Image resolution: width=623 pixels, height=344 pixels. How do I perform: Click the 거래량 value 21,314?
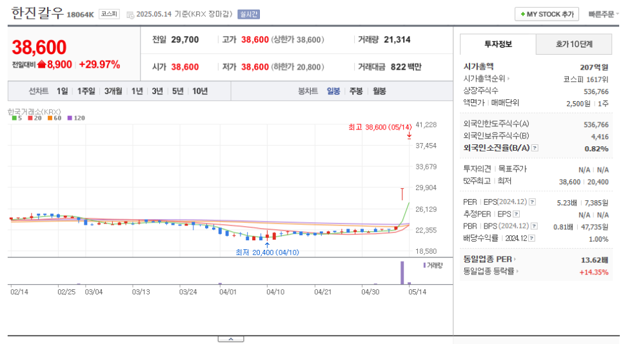pos(397,40)
